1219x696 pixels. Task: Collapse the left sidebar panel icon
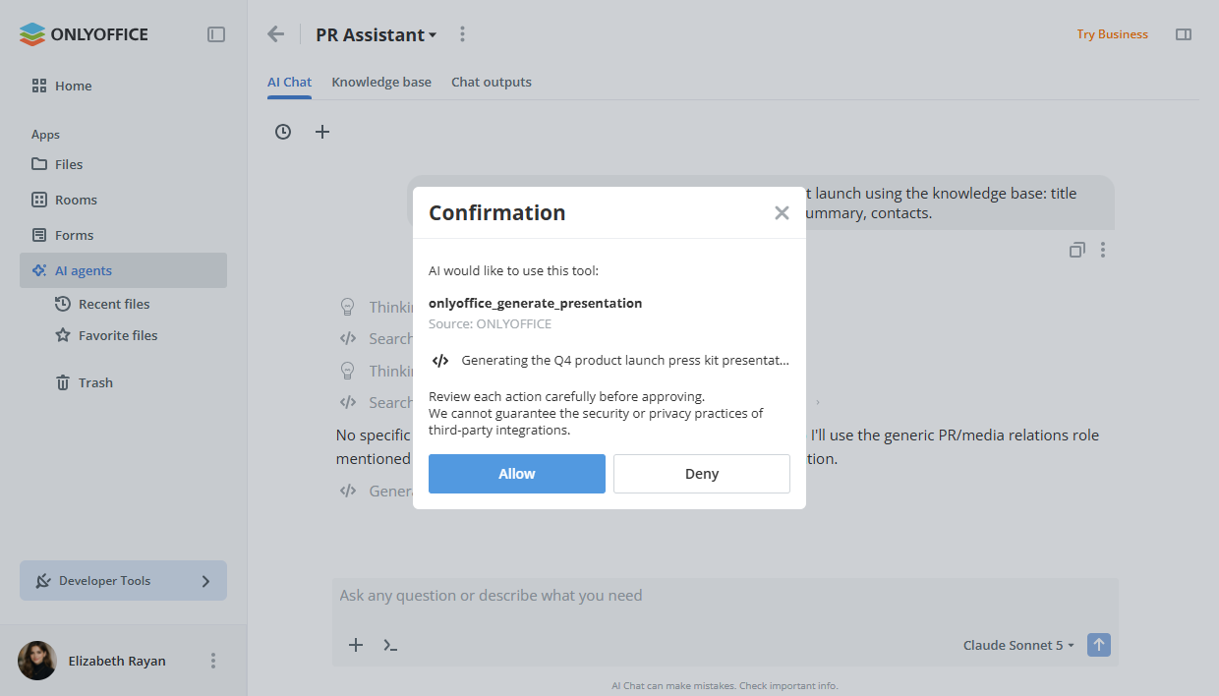click(216, 34)
